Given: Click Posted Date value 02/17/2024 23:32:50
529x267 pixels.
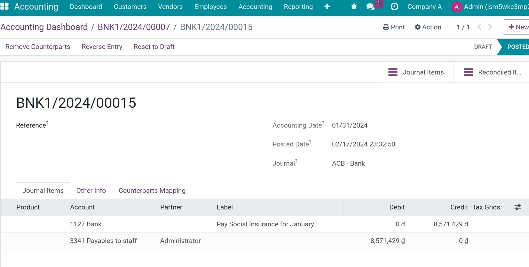Looking at the screenshot, I should point(364,144).
